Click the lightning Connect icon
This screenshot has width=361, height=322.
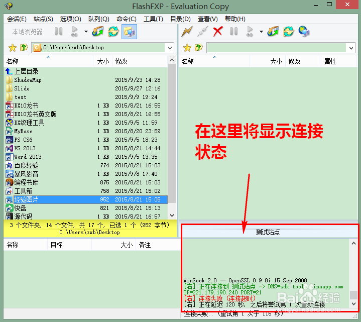tap(187, 31)
